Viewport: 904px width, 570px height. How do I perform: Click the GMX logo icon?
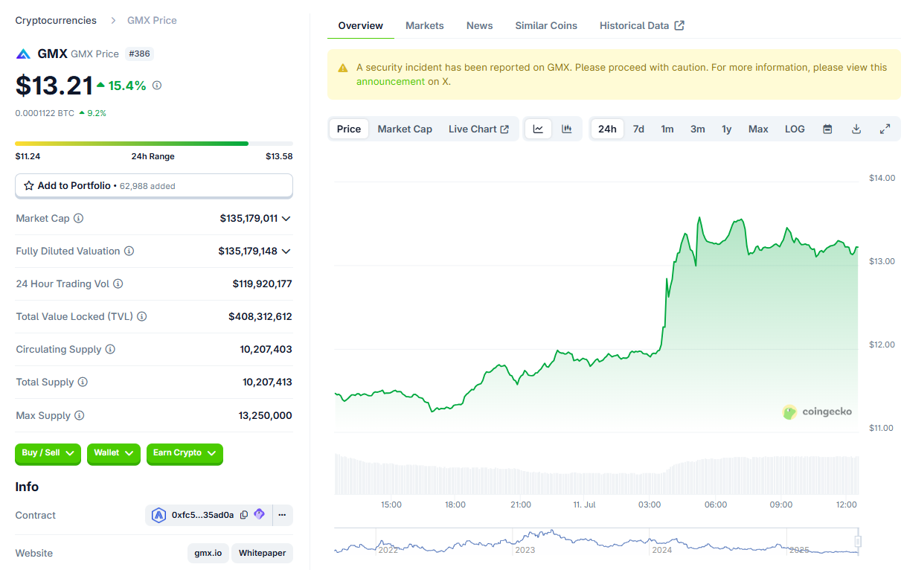pos(24,54)
